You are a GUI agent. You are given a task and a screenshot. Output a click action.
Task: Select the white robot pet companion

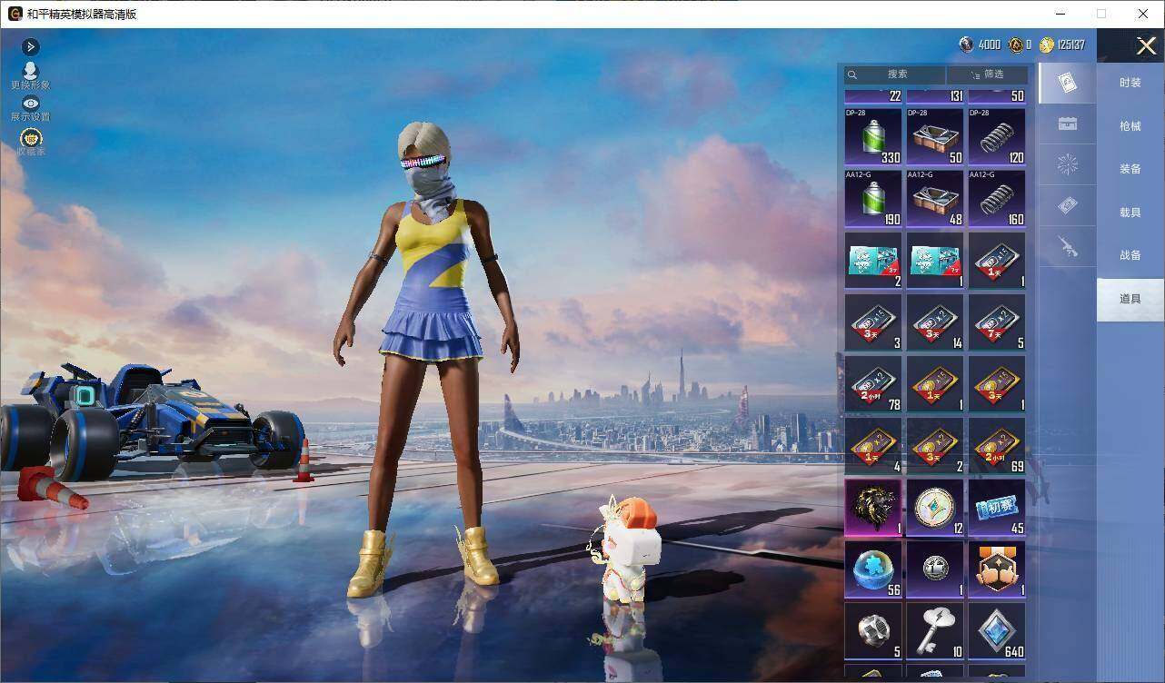(x=623, y=549)
